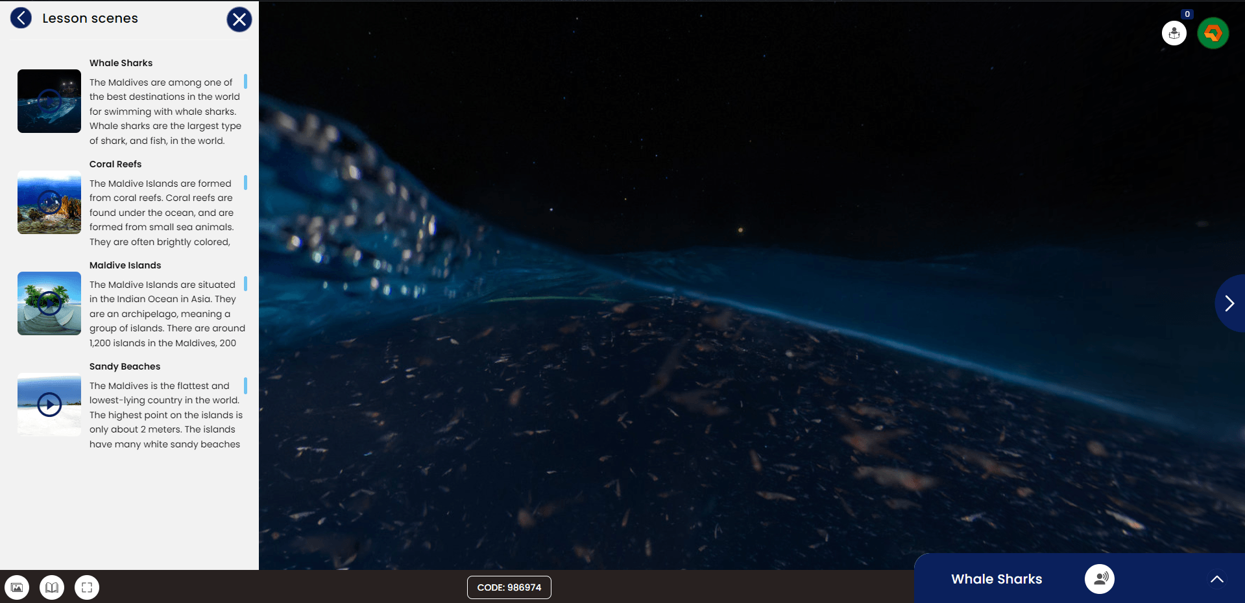Click the participant count badge showing 0
Screen dimensions: 1245x603
[x=1187, y=14]
